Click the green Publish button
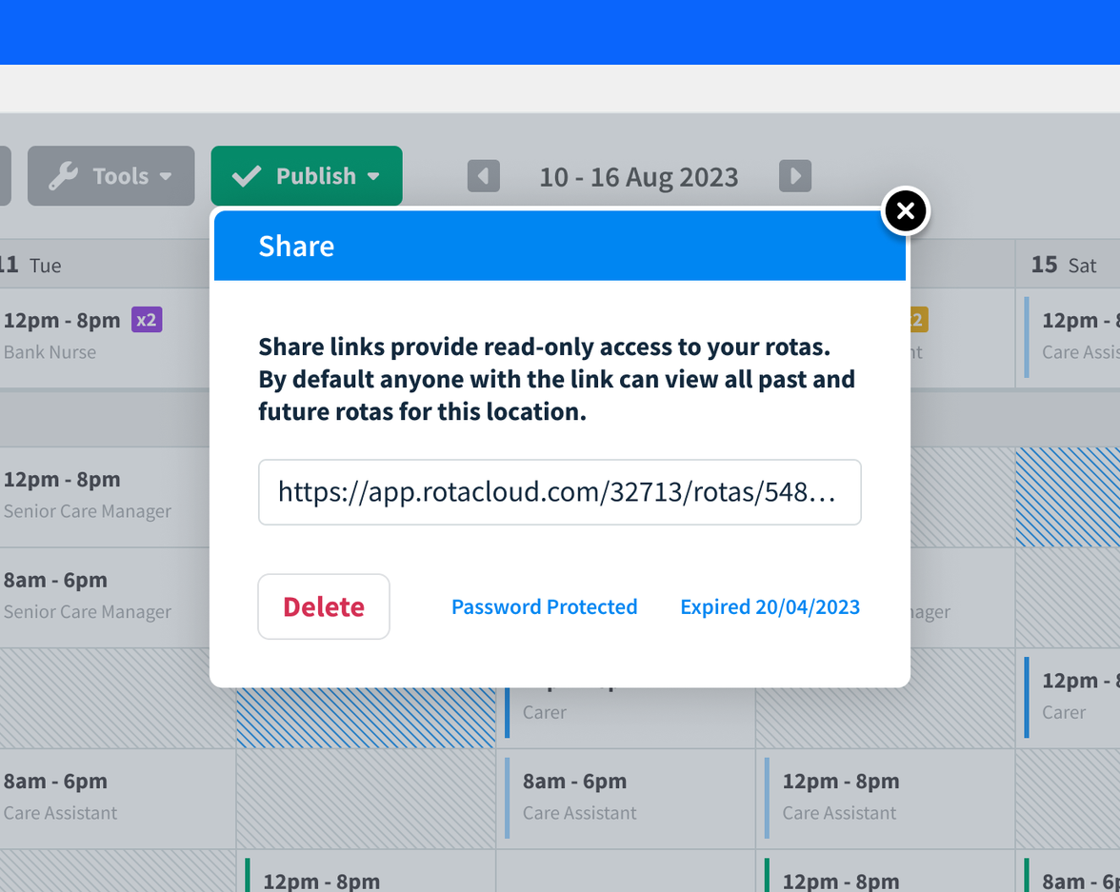 307,175
